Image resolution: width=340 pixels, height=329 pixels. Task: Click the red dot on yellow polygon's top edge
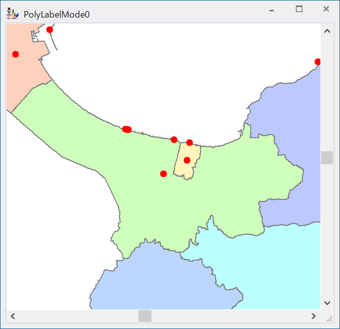(x=190, y=143)
